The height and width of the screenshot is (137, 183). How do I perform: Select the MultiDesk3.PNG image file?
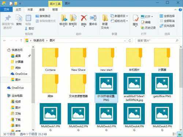point(106,117)
